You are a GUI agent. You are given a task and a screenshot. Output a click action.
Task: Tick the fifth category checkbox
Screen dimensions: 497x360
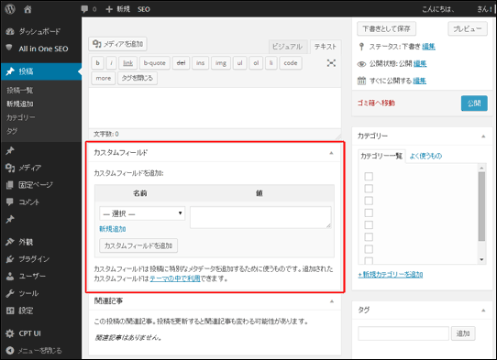pyautogui.click(x=369, y=224)
